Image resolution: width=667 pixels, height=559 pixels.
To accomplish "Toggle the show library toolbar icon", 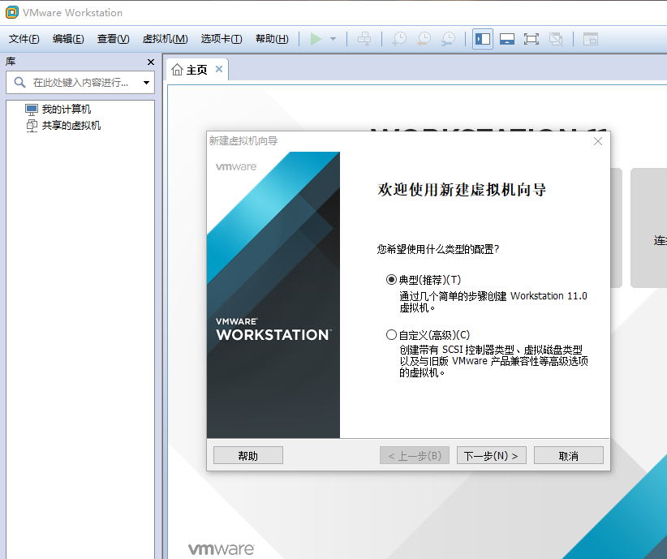I will 483,39.
